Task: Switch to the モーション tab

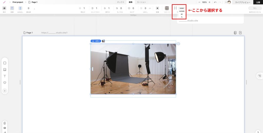Action: click(x=141, y=2)
